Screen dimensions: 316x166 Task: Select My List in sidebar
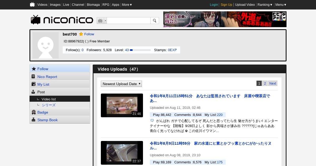click(x=60, y=84)
